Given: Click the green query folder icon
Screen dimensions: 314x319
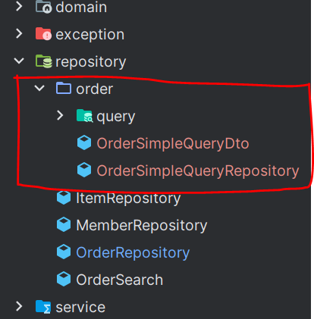Looking at the screenshot, I should 84,116.
